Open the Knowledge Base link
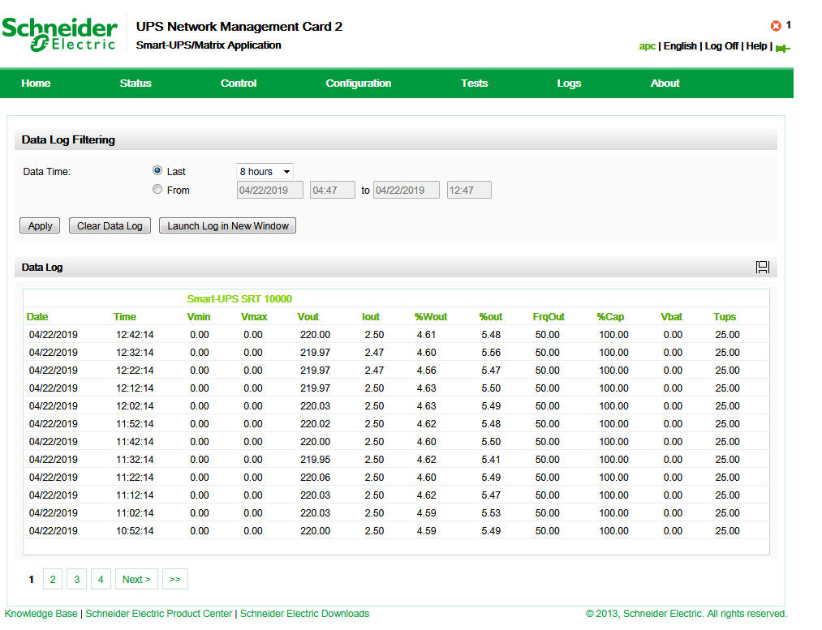The width and height of the screenshot is (822, 630). (x=41, y=614)
